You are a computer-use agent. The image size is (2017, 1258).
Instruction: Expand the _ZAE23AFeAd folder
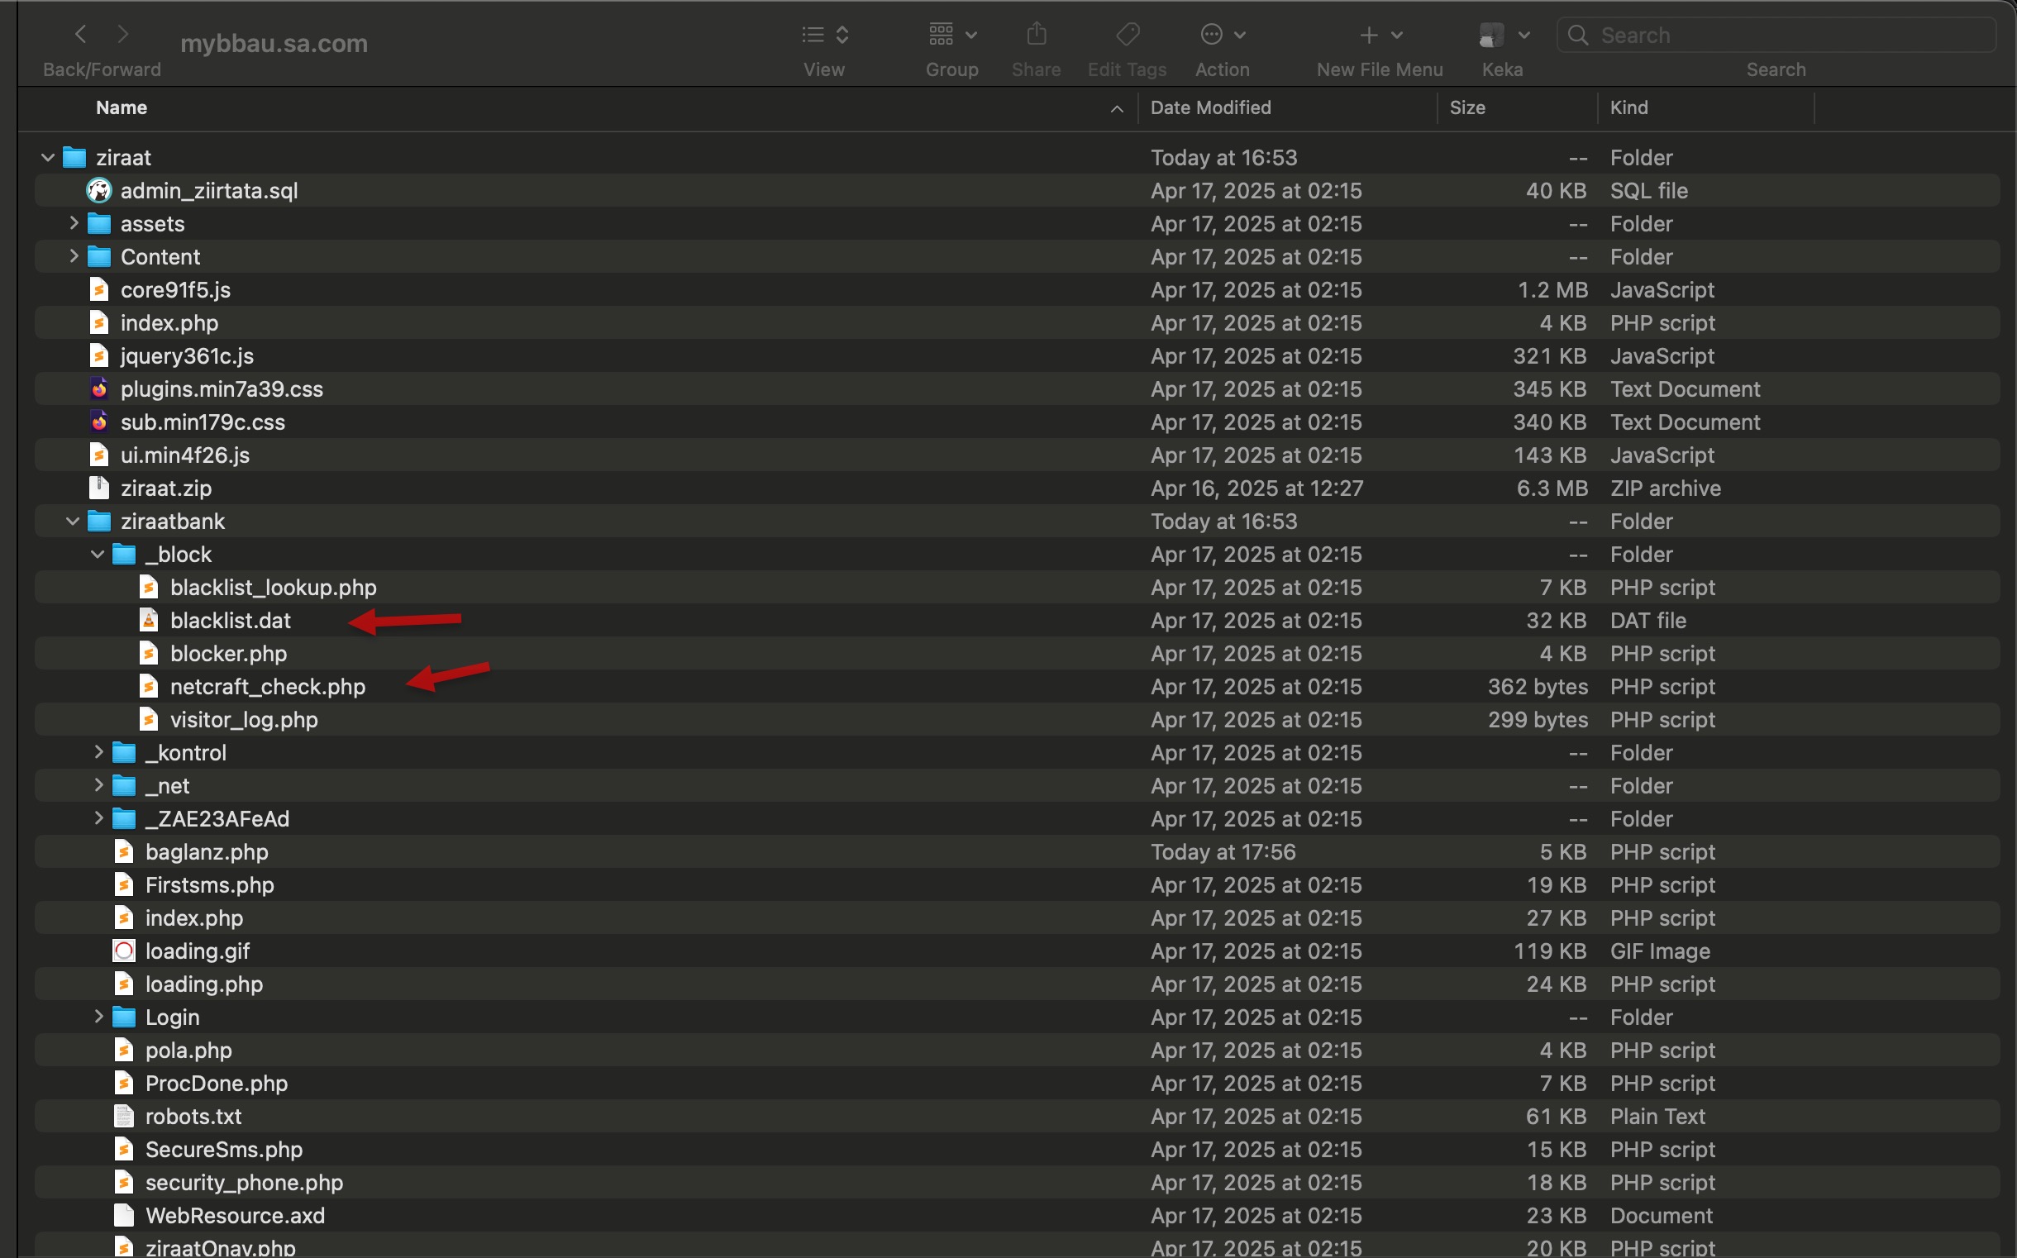pyautogui.click(x=98, y=819)
